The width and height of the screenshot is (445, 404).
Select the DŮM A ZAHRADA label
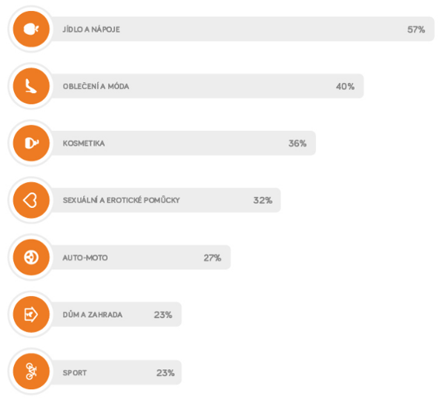(93, 314)
